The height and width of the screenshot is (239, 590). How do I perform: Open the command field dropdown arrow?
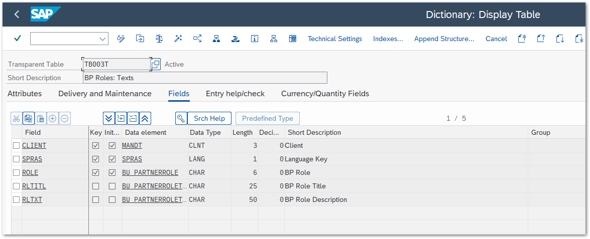103,39
